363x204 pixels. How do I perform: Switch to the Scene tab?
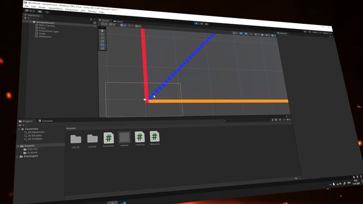pyautogui.click(x=104, y=20)
